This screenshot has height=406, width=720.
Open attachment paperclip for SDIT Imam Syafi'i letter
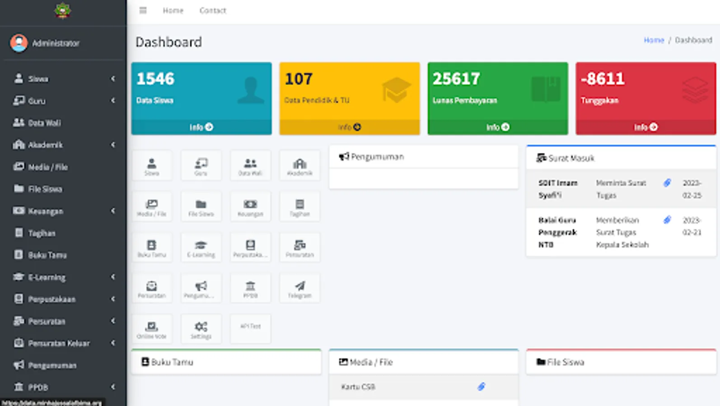[x=667, y=183]
